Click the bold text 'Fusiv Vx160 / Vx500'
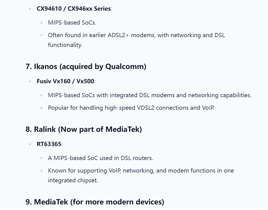The image size is (268, 210). [66, 81]
